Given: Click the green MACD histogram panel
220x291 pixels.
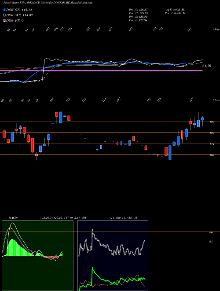Looking at the screenshot, I should coord(37,256).
